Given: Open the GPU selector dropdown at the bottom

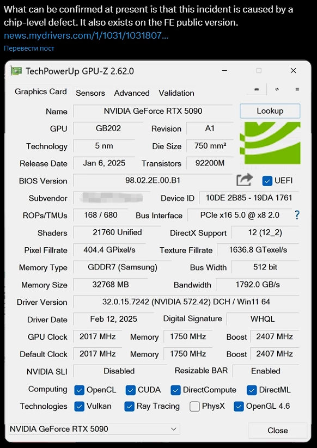Looking at the screenshot, I should (93, 429).
